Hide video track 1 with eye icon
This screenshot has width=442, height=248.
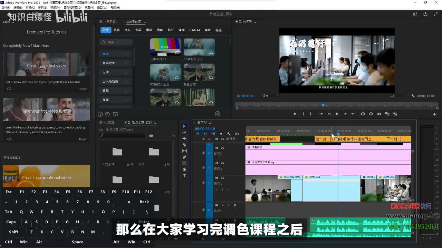(x=222, y=178)
